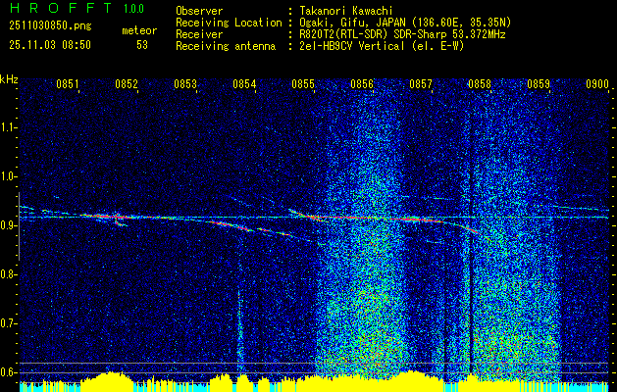Viewport: 617px width, 392px height.
Task: Click observer name Takanori Kawachi
Action: tap(346, 11)
